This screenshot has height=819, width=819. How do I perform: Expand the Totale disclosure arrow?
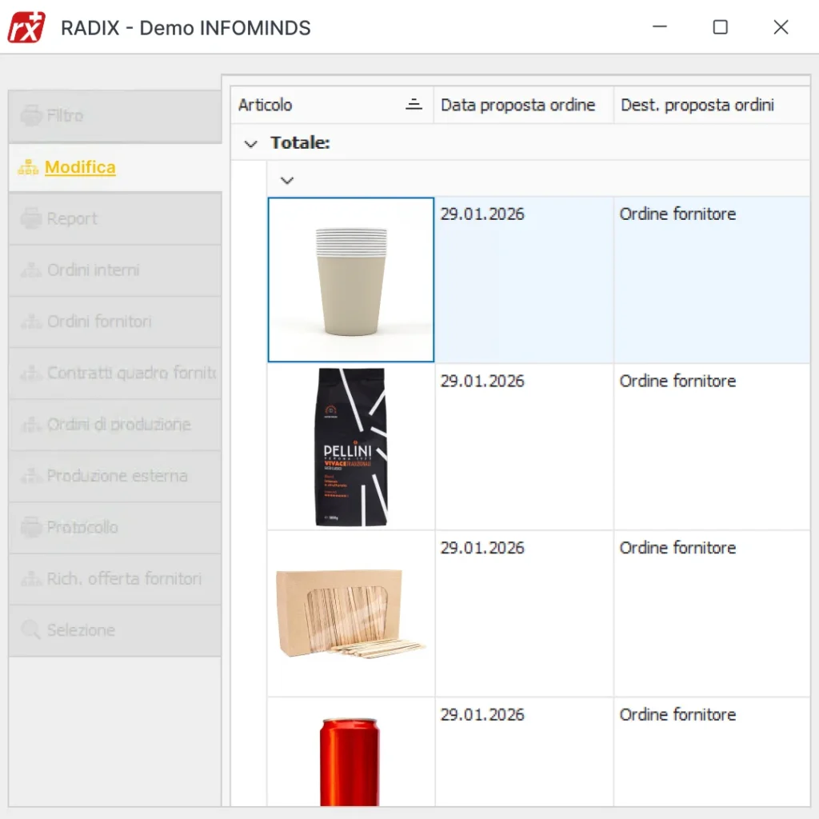coord(250,142)
